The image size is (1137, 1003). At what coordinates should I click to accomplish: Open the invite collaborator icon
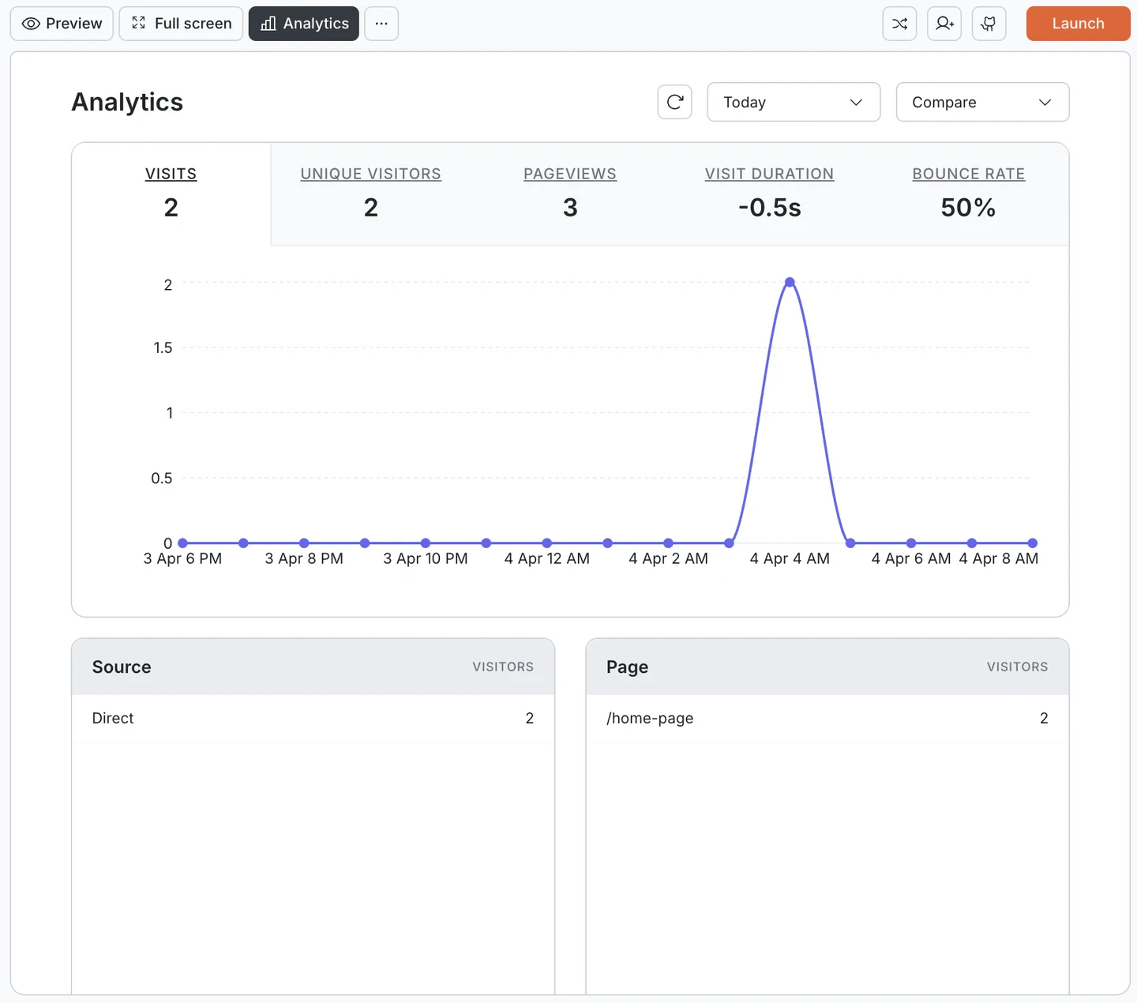944,24
